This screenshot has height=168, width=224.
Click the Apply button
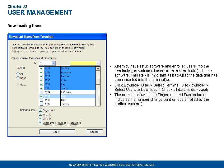[57, 132]
